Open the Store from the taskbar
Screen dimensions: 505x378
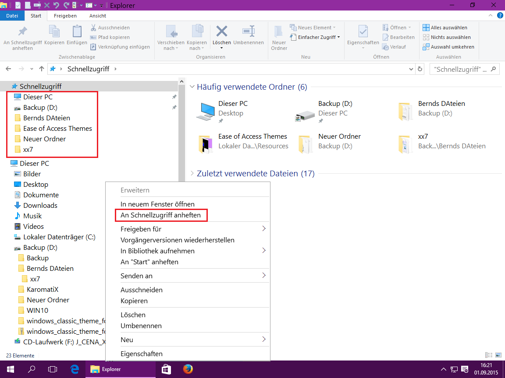click(x=166, y=369)
